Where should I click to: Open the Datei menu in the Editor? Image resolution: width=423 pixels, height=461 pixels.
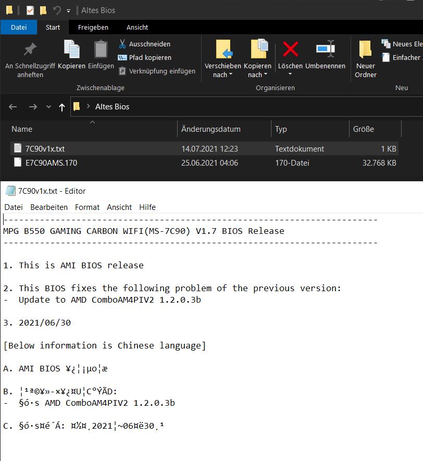point(14,207)
